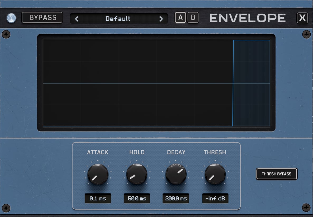Click the envelope waveform display
The height and width of the screenshot is (217, 313).
tap(156, 83)
